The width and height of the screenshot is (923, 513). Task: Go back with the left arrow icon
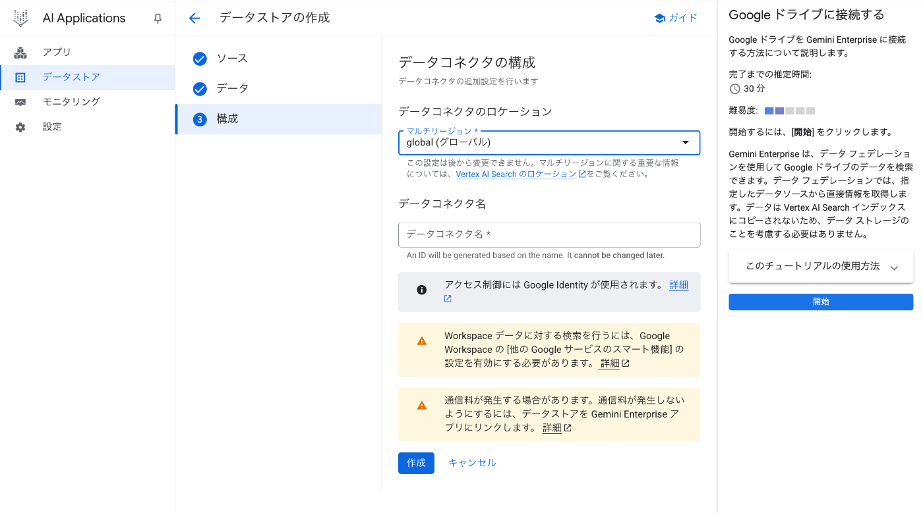point(194,18)
